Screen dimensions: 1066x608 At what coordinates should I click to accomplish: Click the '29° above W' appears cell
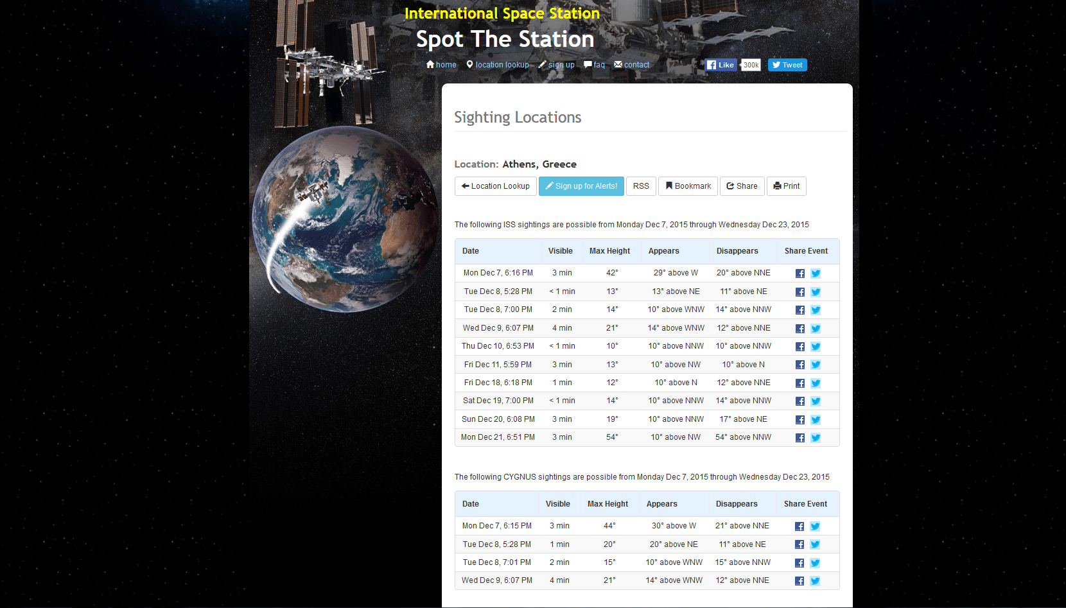point(676,273)
